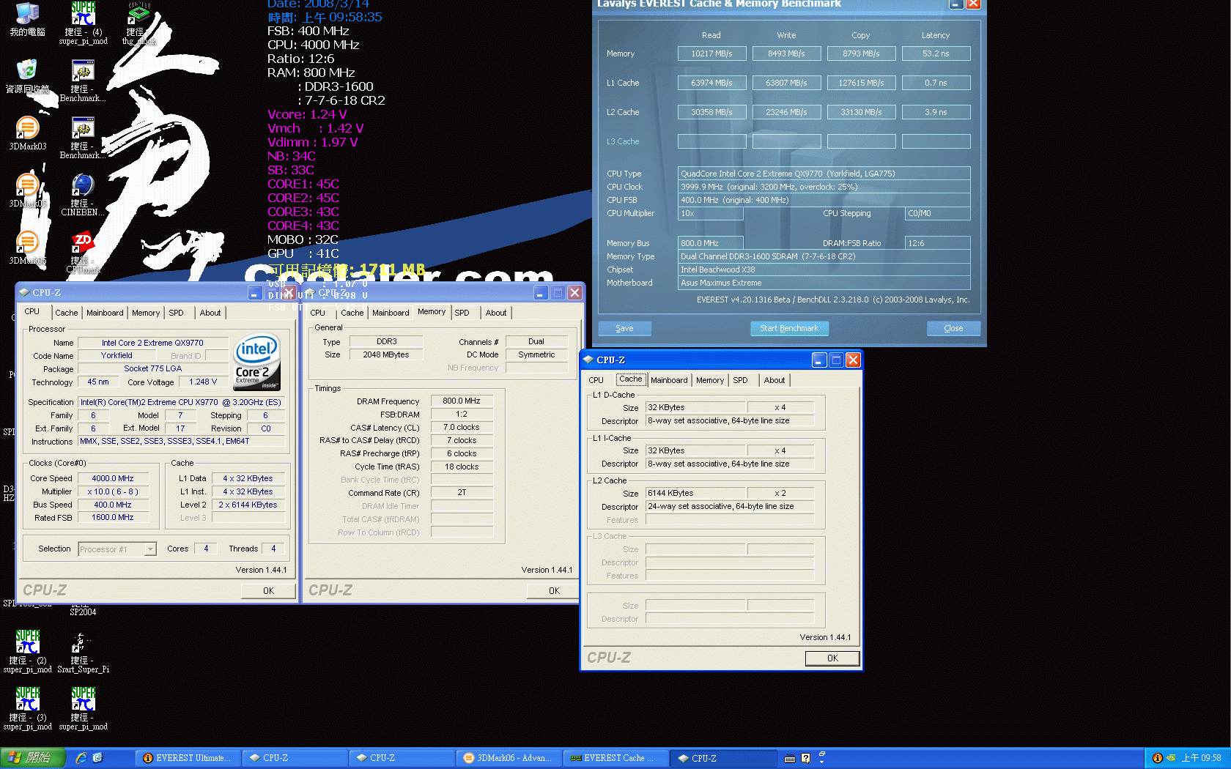Screen dimensions: 1231x769
Task: Select the ZD CPUmark desktop shortcut
Action: [83, 252]
